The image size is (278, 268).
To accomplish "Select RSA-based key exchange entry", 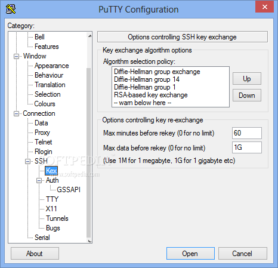I will (171, 95).
